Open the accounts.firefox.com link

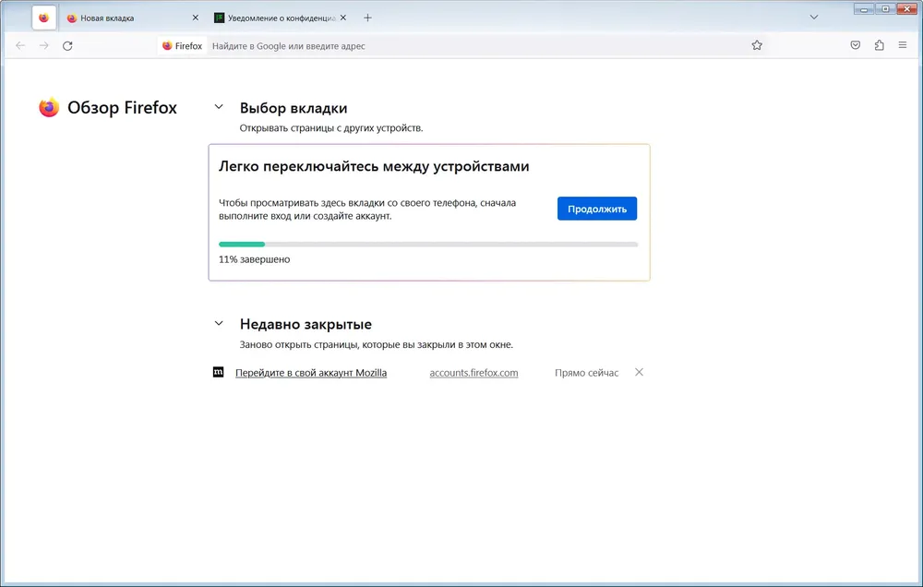coord(473,373)
